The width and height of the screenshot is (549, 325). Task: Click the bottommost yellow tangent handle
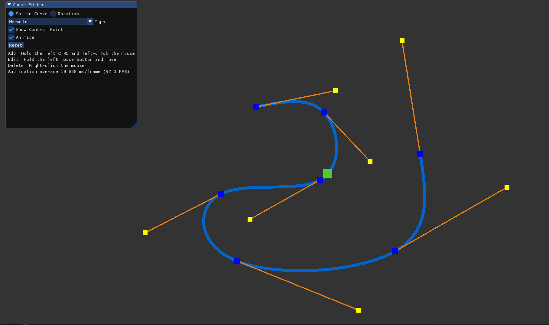point(359,310)
